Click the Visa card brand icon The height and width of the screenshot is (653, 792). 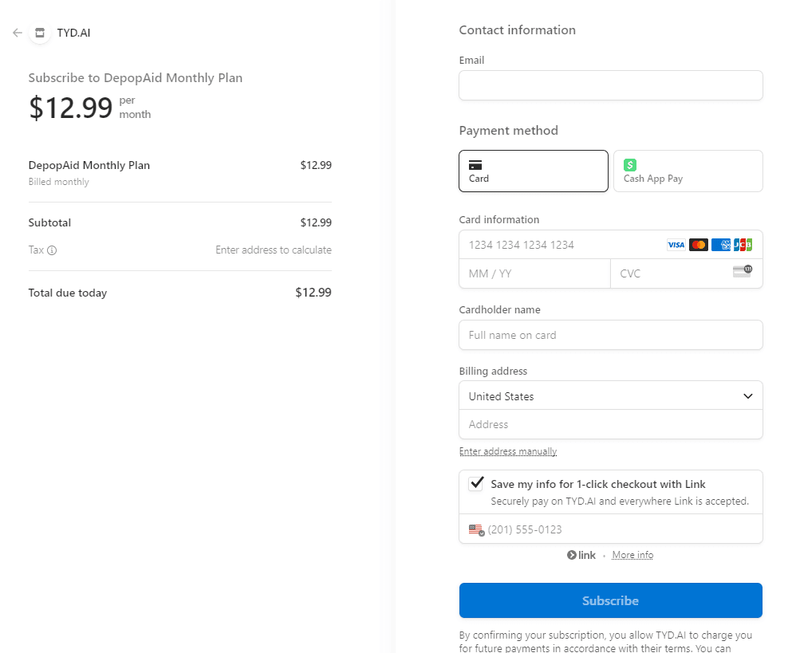click(676, 245)
